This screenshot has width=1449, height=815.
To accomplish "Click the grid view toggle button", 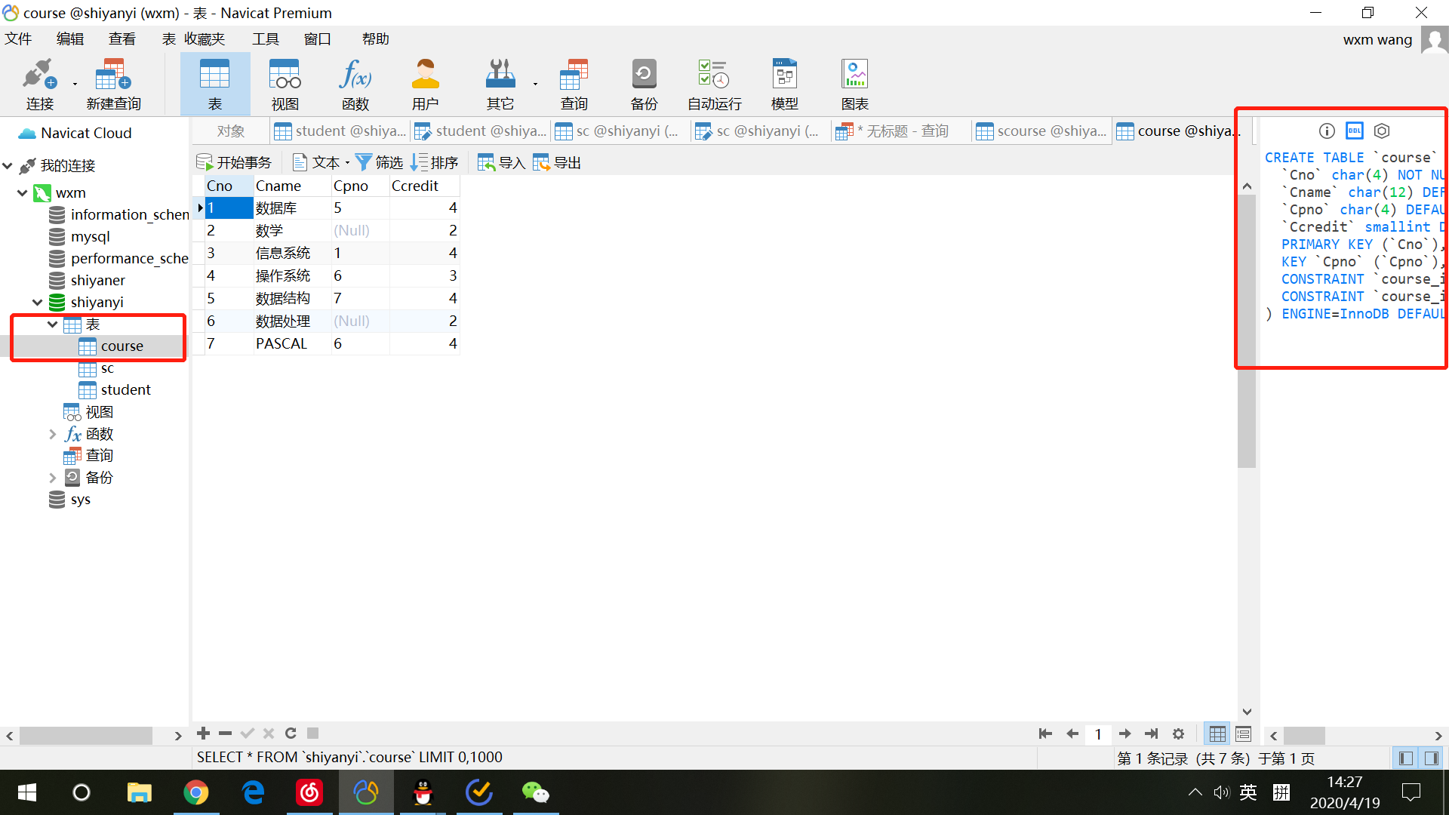I will tap(1217, 733).
